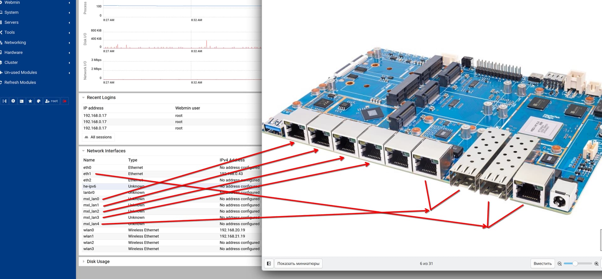Open the Servers menu category
The height and width of the screenshot is (279, 602).
(x=11, y=23)
